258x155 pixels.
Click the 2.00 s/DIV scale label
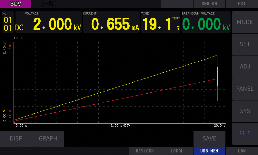120,126
